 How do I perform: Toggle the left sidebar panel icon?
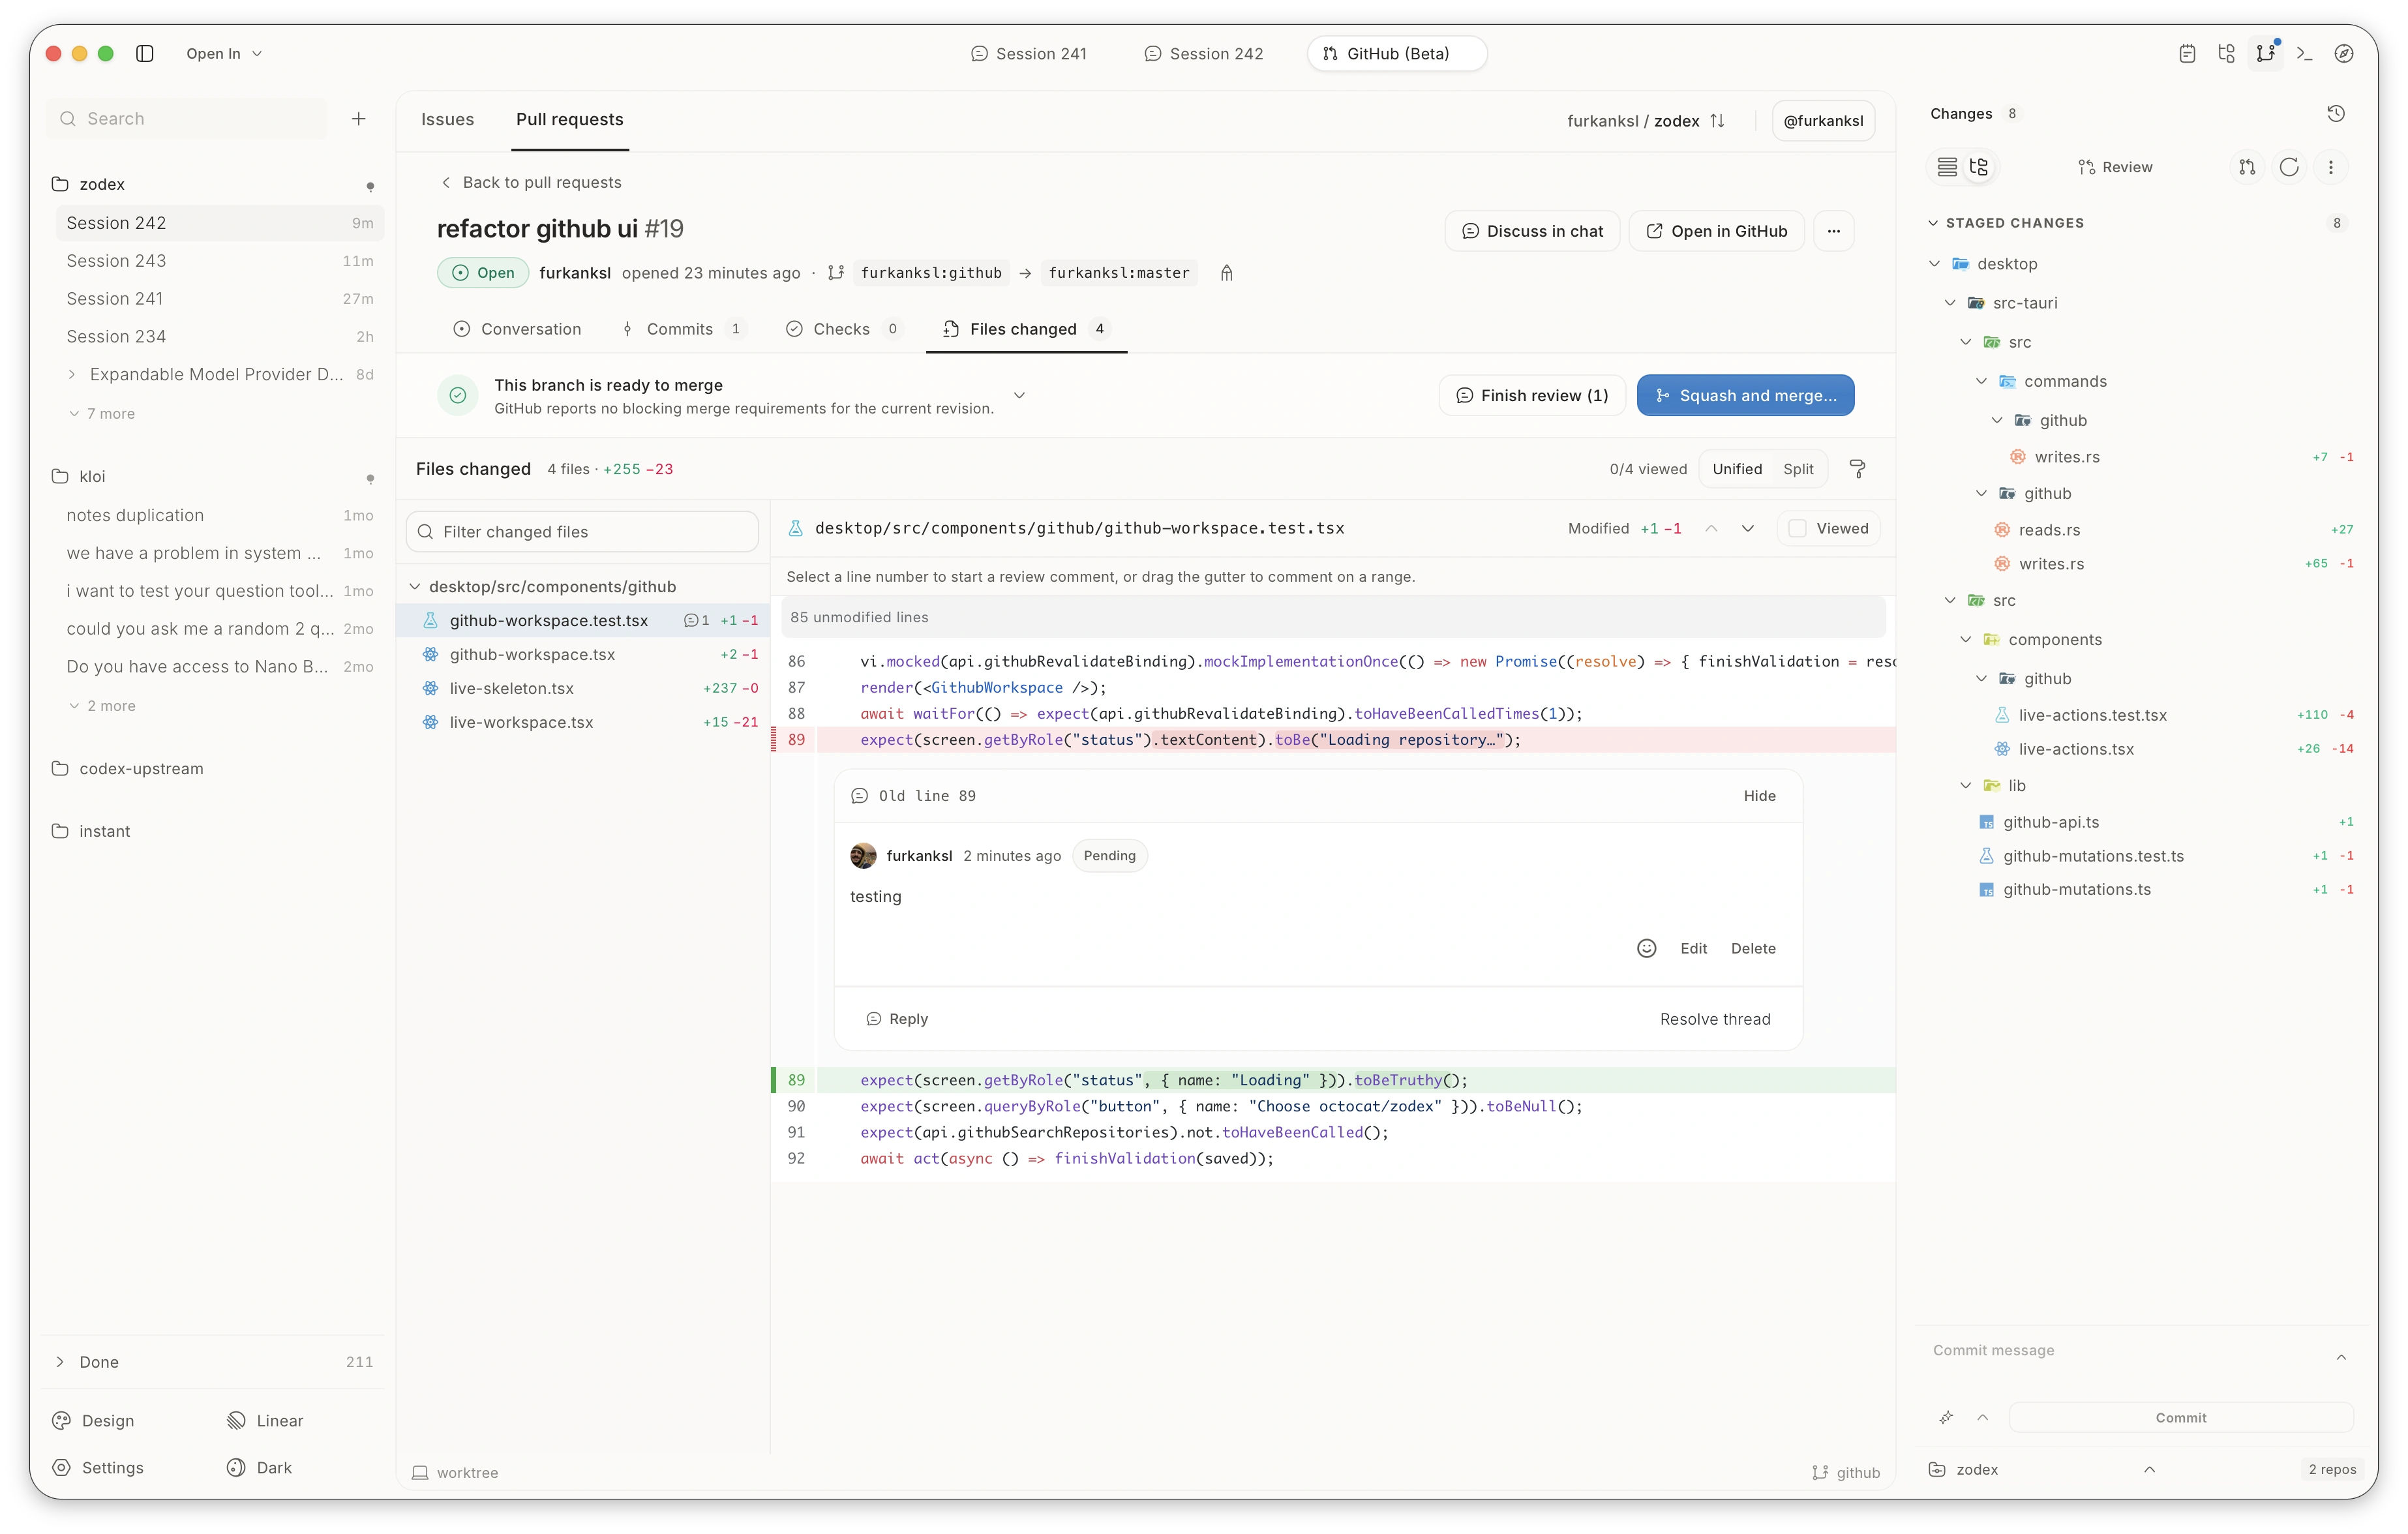coord(145,53)
